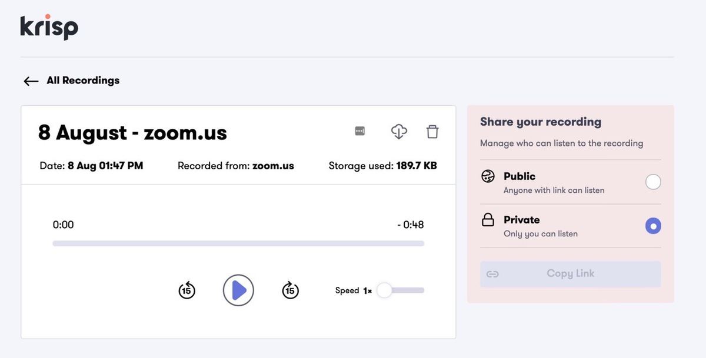
Task: Click the chain link icon in Copy Link
Action: click(492, 274)
